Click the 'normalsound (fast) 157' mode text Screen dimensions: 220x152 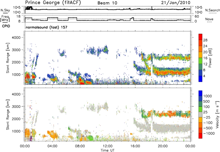[x=46, y=27]
